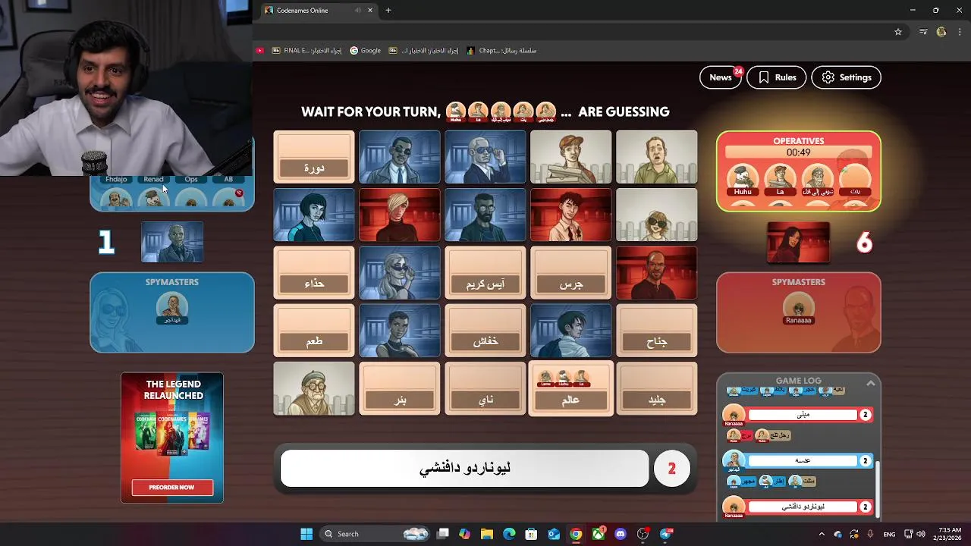Open Chrome three-dot menu
This screenshot has width=971, height=546.
click(x=958, y=32)
